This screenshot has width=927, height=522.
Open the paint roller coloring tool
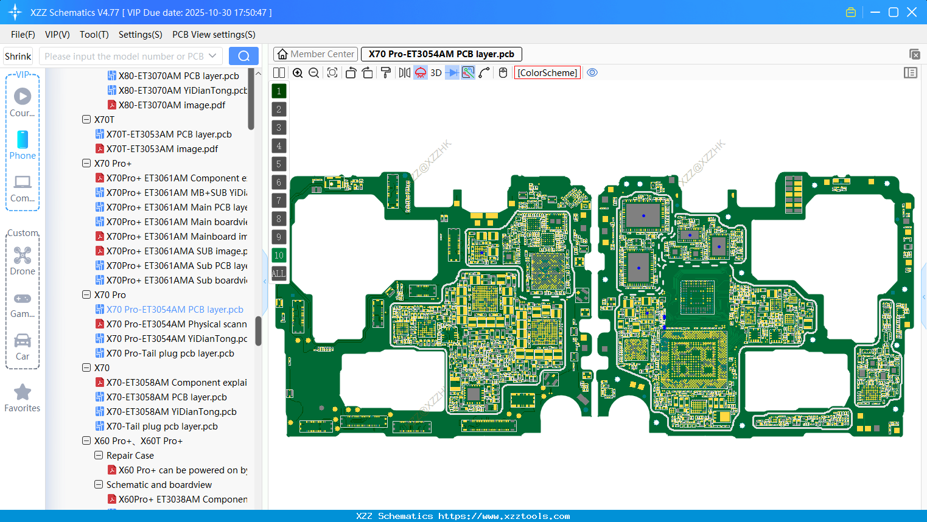point(385,72)
